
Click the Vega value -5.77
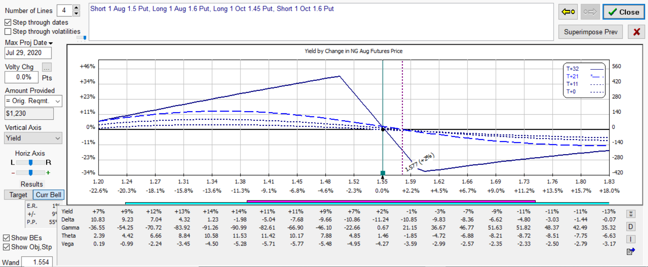point(296,244)
